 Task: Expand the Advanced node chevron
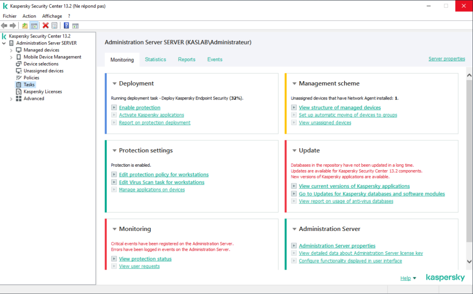click(11, 99)
